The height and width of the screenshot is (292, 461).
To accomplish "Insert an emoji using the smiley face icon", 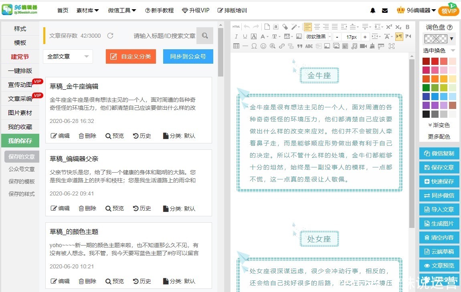I will [263, 46].
